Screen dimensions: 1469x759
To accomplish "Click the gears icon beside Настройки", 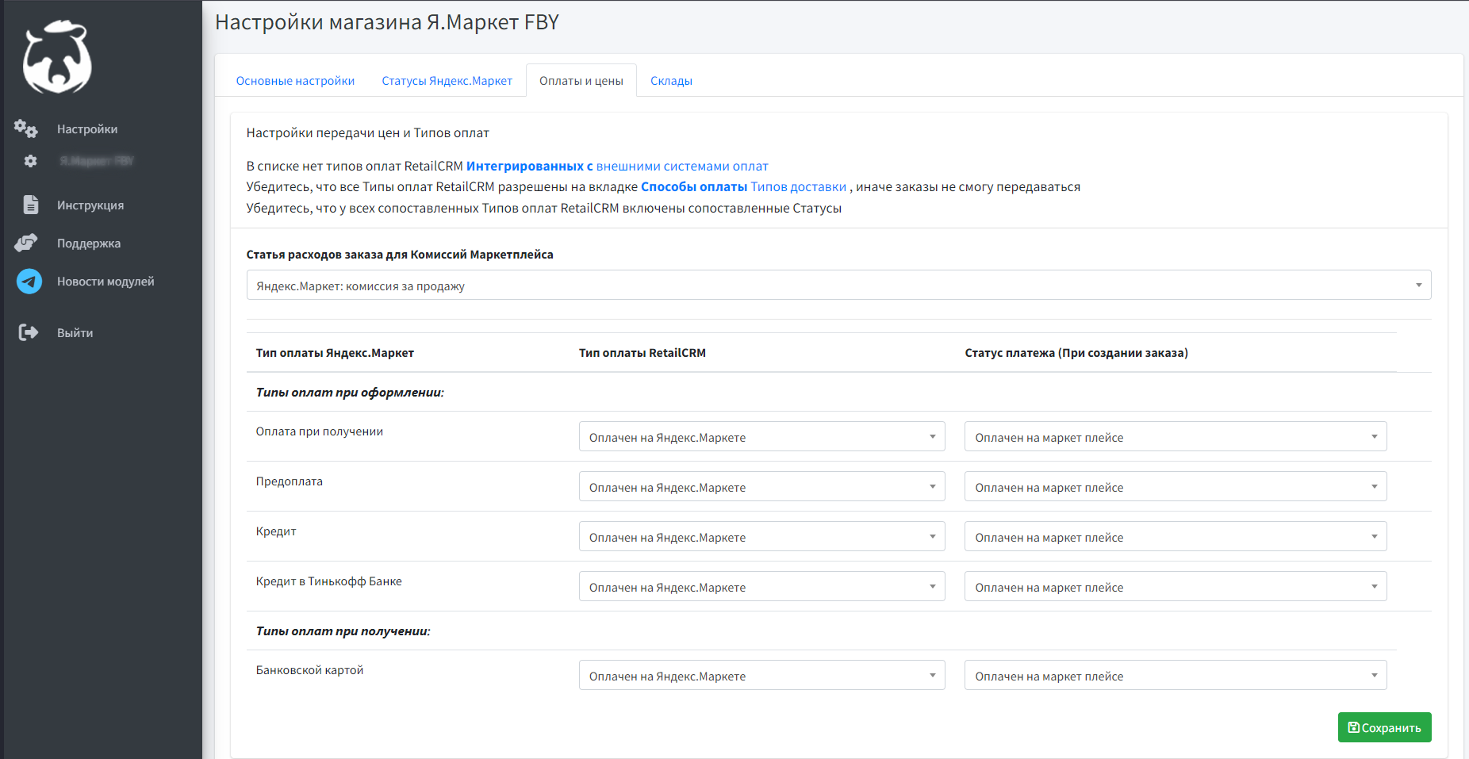I will pyautogui.click(x=25, y=128).
